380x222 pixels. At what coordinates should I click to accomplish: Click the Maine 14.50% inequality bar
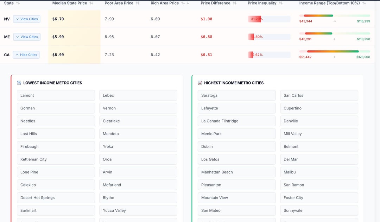pyautogui.click(x=269, y=37)
